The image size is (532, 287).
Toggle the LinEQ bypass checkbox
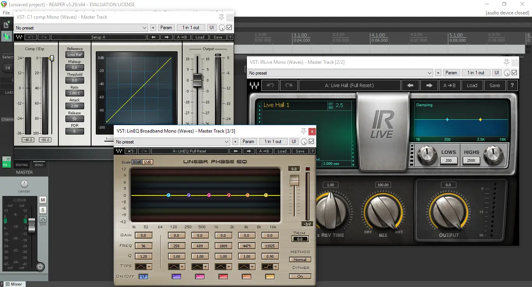click(x=311, y=142)
